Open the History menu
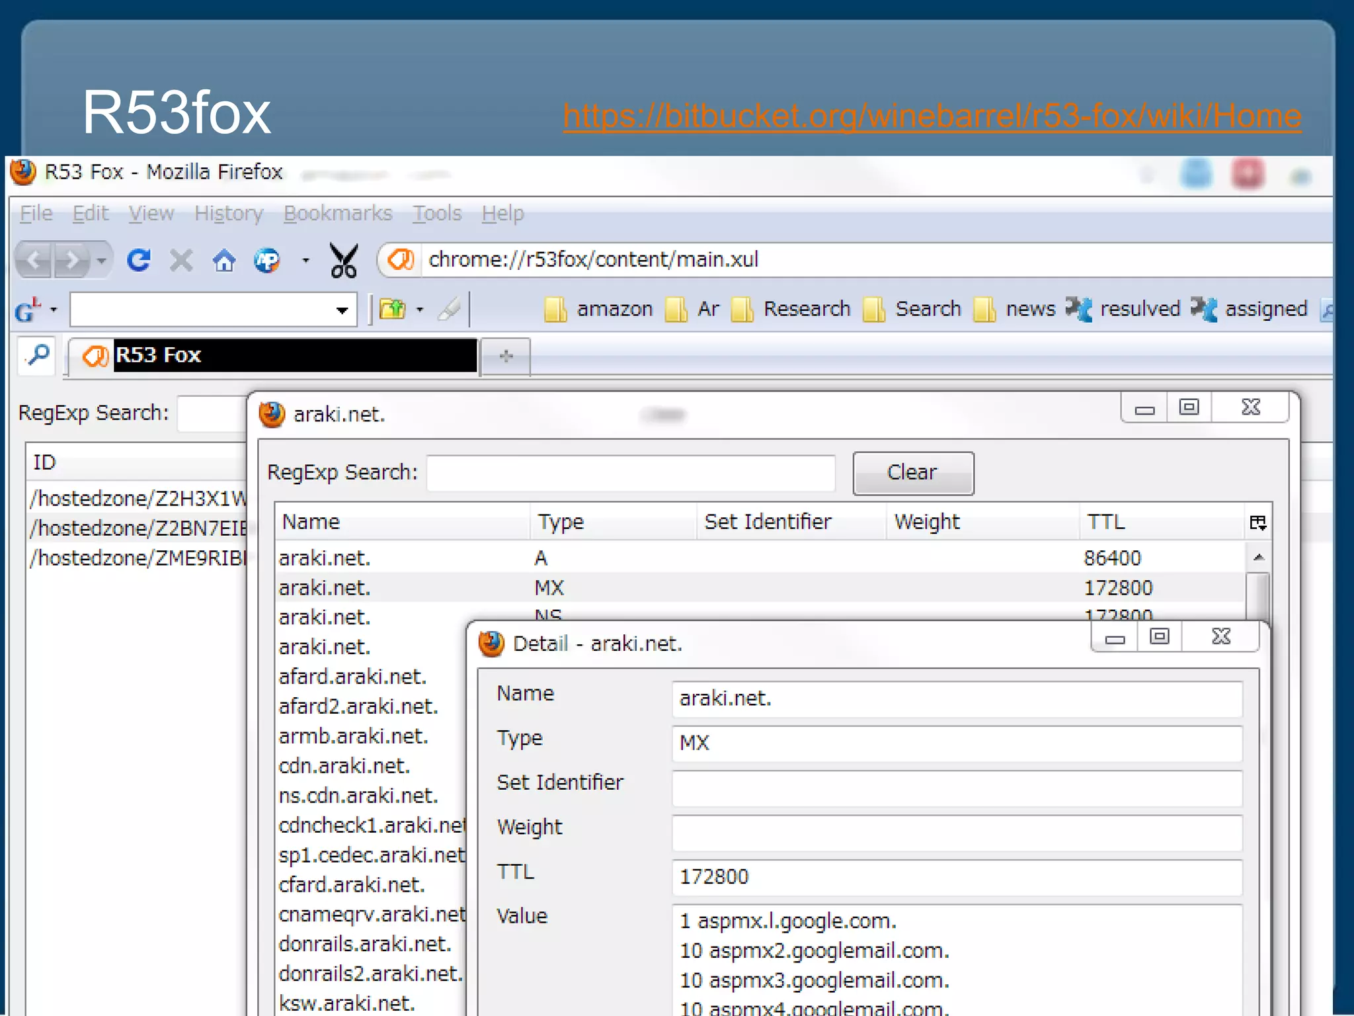This screenshot has height=1016, width=1354. [229, 214]
